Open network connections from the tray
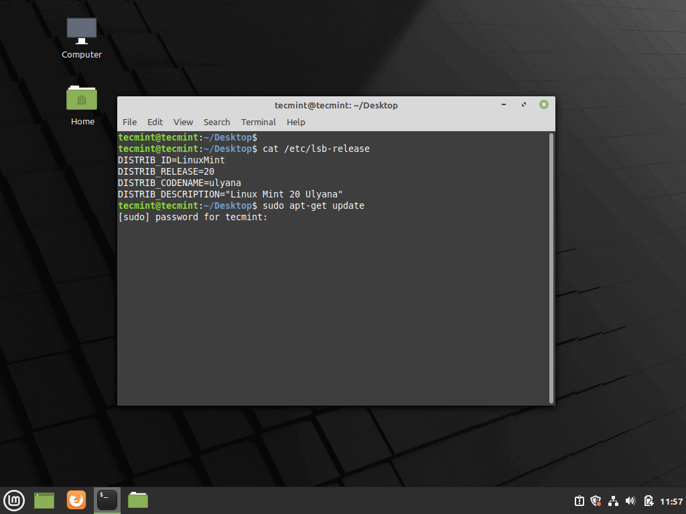The height and width of the screenshot is (514, 686). [613, 501]
